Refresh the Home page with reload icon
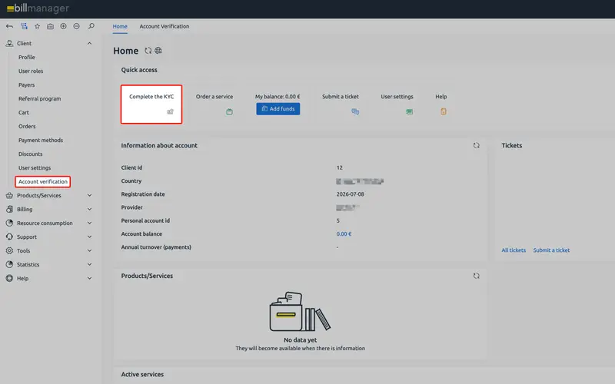 [x=148, y=51]
